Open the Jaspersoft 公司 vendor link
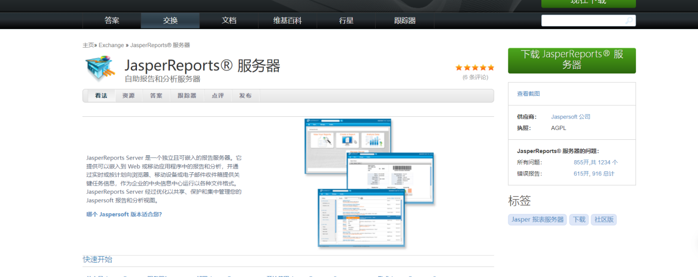The image size is (698, 277). point(571,117)
